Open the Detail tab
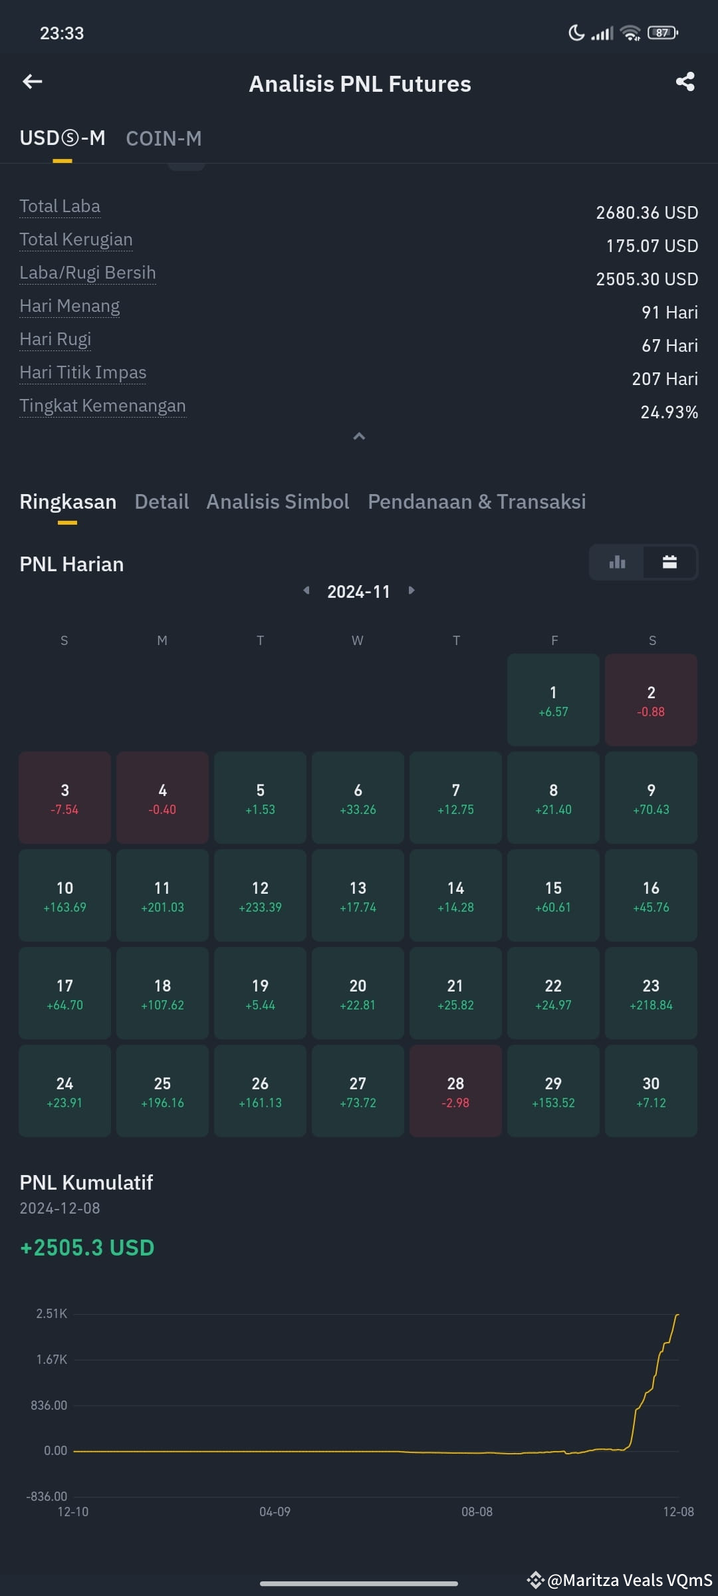This screenshot has height=1596, width=718. point(162,501)
